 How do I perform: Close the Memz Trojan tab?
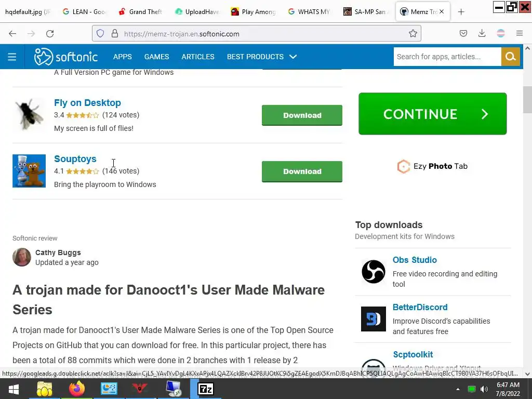pos(442,11)
